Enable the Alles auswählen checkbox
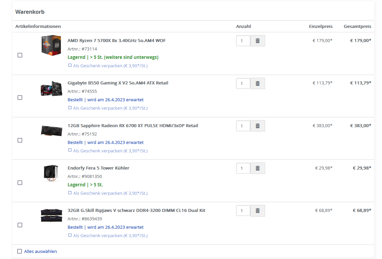This screenshot has height=259, width=382. coord(20,251)
